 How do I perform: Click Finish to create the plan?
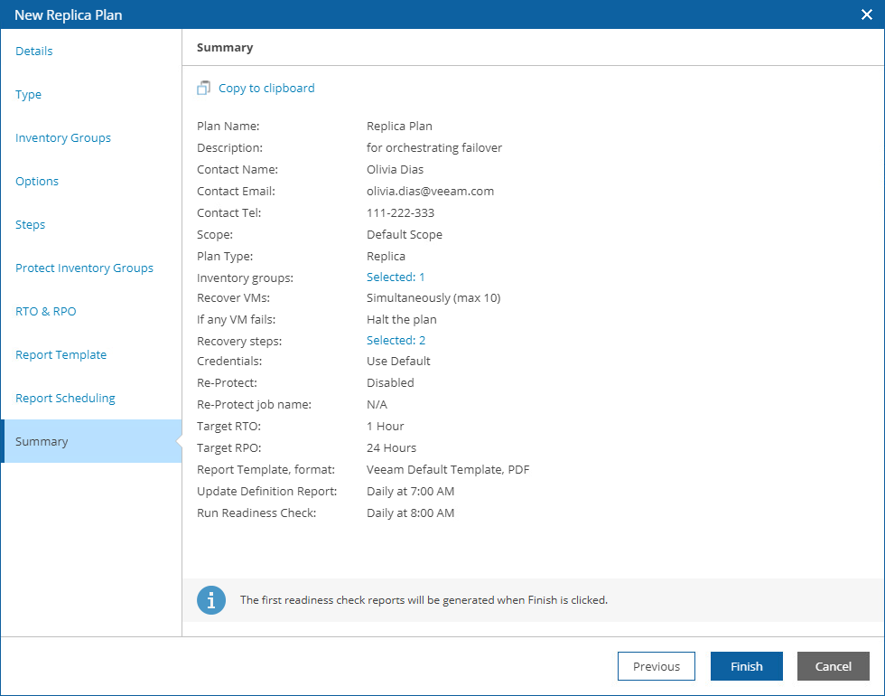pyautogui.click(x=747, y=666)
